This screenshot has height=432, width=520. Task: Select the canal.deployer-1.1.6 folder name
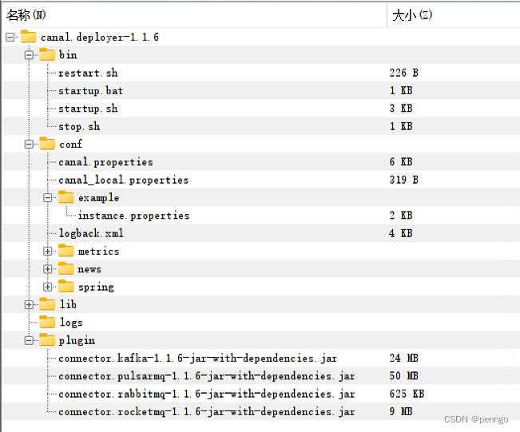tap(100, 38)
